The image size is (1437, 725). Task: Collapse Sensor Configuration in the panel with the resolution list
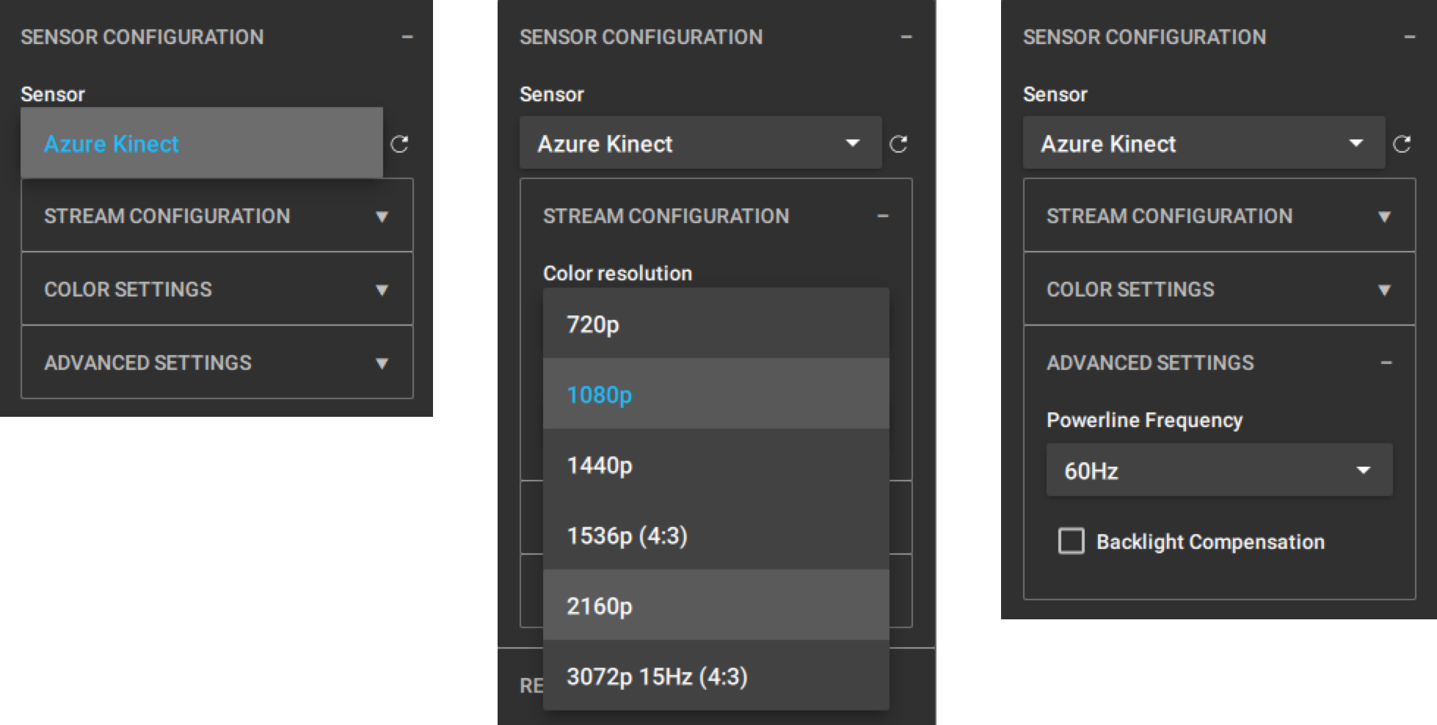(906, 37)
